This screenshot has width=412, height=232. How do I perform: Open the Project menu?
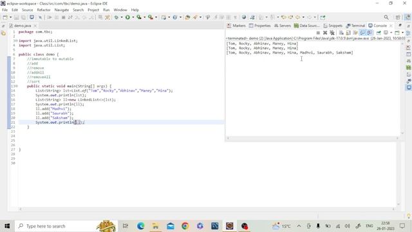(93, 10)
